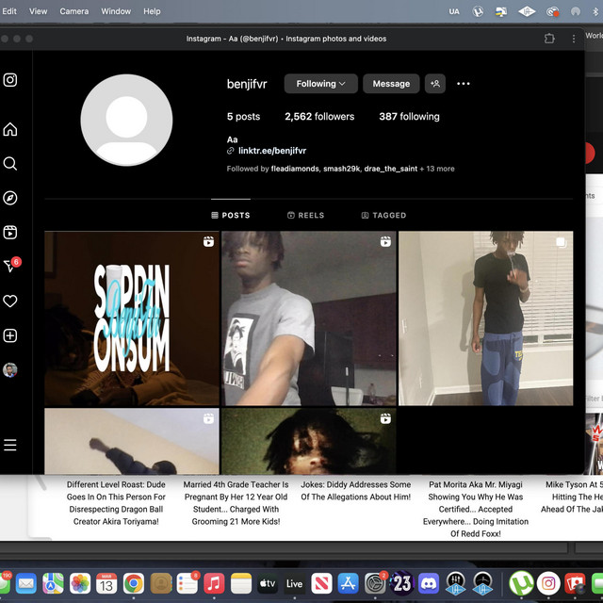Image resolution: width=603 pixels, height=603 pixels.
Task: Open profile options three-dot menu
Action: click(x=464, y=84)
